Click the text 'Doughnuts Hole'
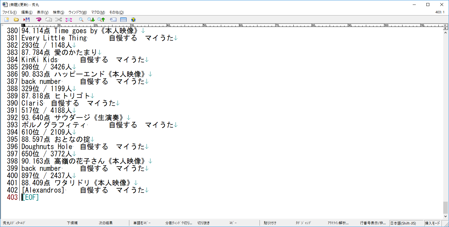449x227 pixels. (47, 147)
